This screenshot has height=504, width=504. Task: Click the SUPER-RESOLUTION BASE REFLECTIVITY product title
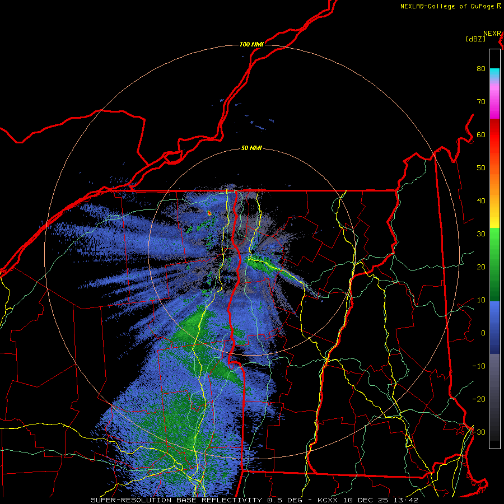(x=176, y=500)
